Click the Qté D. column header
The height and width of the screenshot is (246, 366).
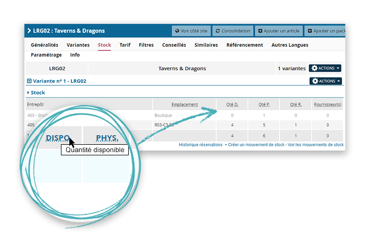click(x=232, y=104)
